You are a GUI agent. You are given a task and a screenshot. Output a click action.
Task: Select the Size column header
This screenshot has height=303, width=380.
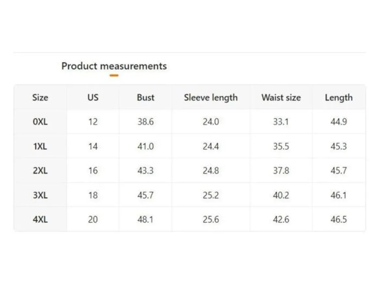pos(40,98)
